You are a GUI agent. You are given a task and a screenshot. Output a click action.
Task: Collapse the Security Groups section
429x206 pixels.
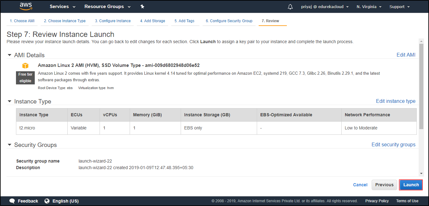click(x=10, y=145)
